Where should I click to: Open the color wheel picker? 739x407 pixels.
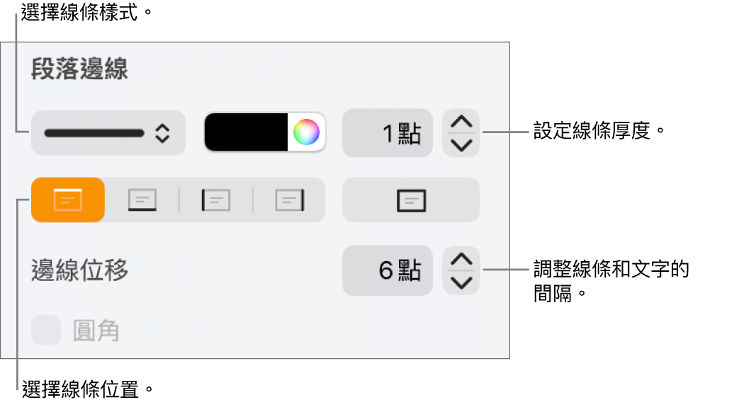tap(306, 132)
